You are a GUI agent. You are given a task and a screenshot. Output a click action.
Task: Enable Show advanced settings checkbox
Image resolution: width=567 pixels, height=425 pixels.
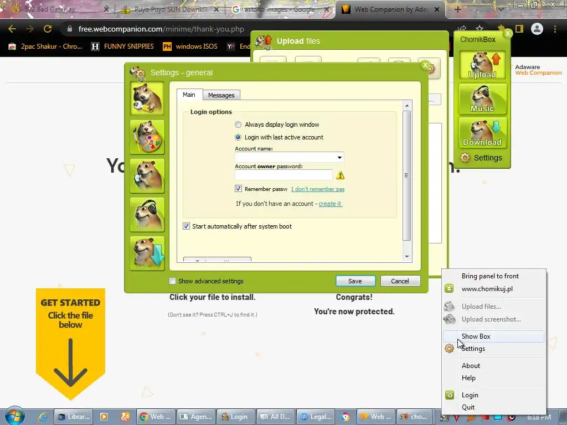click(173, 281)
